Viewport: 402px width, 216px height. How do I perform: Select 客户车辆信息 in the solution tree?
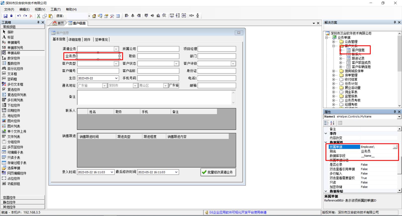coord(361,67)
